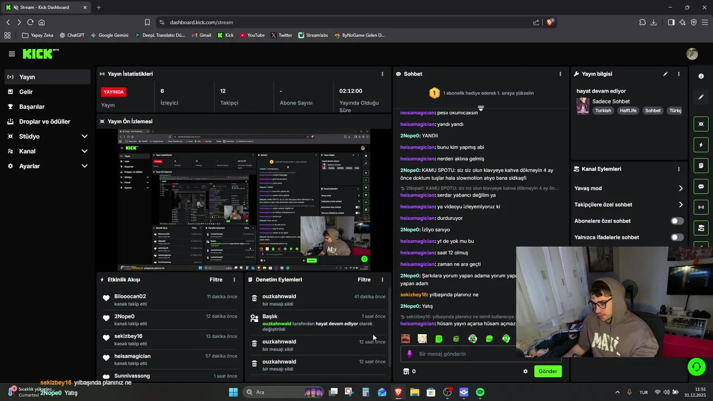Go to Droplar ve ödüller in sidebar
713x401 pixels.
[x=47, y=121]
